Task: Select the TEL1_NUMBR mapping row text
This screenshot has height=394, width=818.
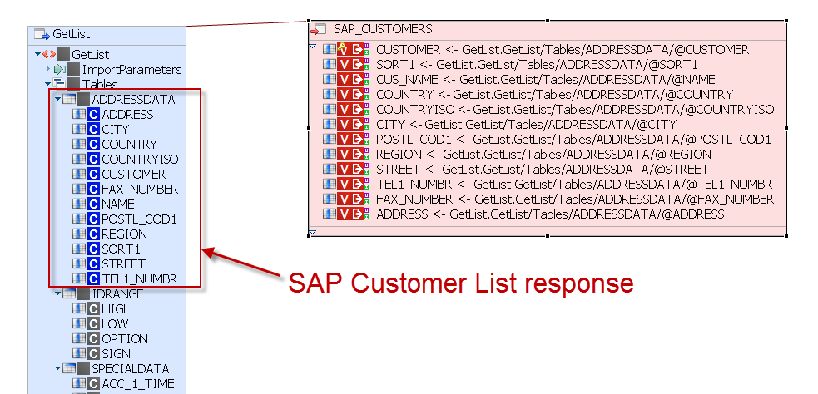Action: tap(574, 185)
